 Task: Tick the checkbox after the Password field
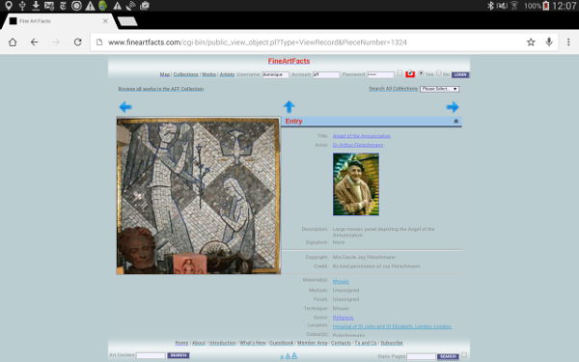(x=400, y=73)
